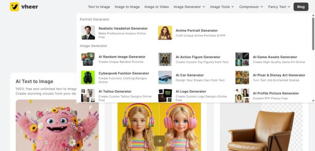Click the AI Profile Picture Generator thumbnail icon

pos(242,96)
